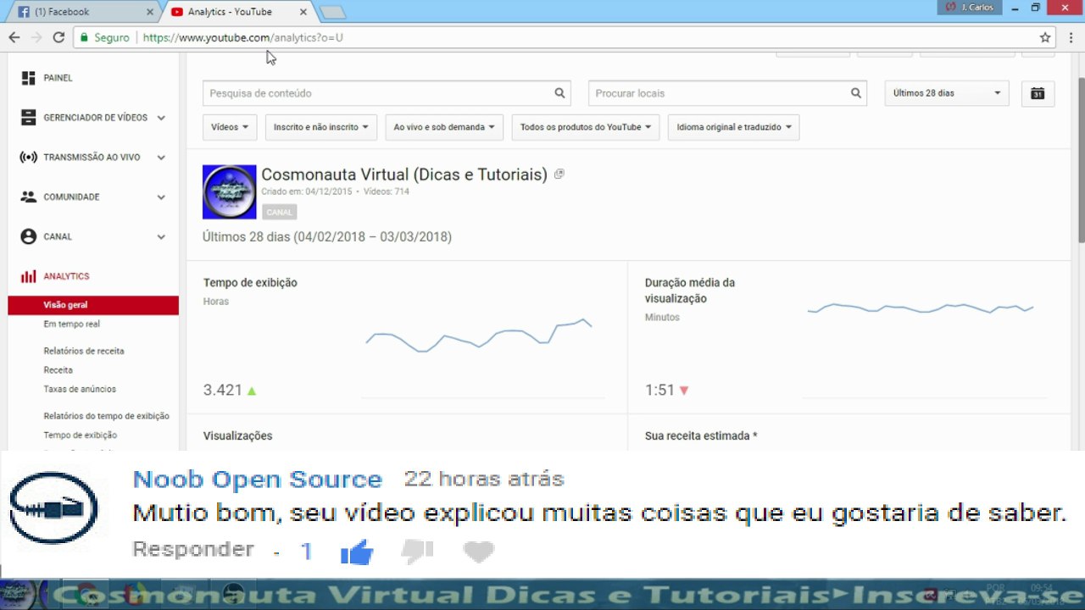Click the Gerenciador de Vídeos sidebar icon
The width and height of the screenshot is (1085, 610).
point(29,118)
